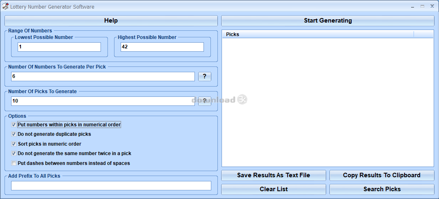Focus the Numbers To Generate Per Pick field
Screen dimensions: 439x199
[103, 76]
